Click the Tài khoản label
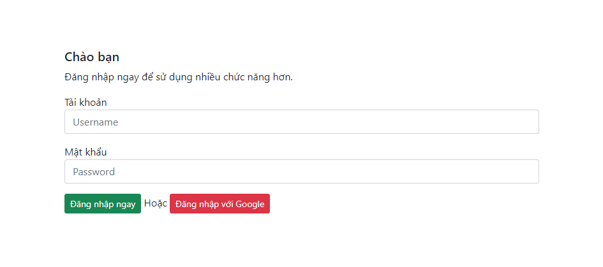This screenshot has height=267, width=603. 86,102
